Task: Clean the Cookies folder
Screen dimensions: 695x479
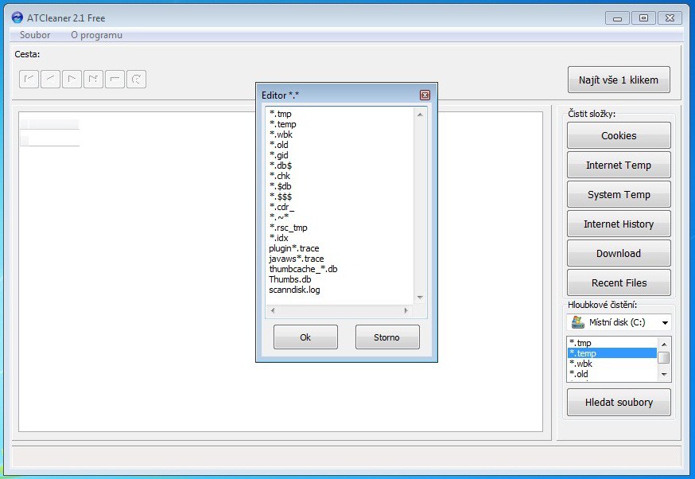Action: click(619, 135)
